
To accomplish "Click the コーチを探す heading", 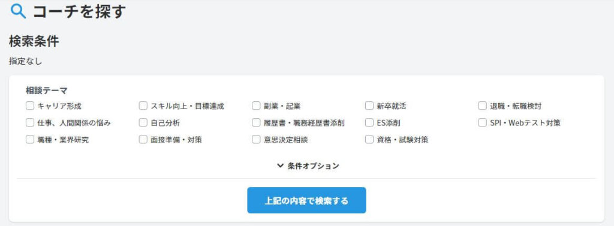I will (80, 11).
